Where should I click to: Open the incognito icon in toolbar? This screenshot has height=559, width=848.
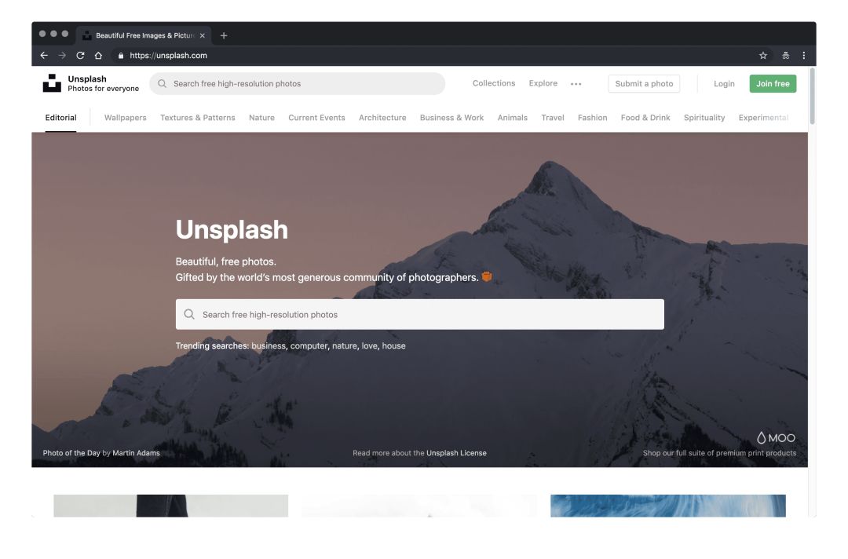786,55
